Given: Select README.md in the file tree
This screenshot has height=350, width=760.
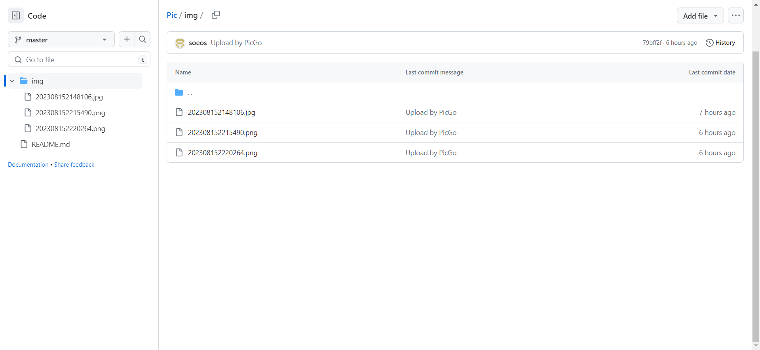Looking at the screenshot, I should 51,145.
